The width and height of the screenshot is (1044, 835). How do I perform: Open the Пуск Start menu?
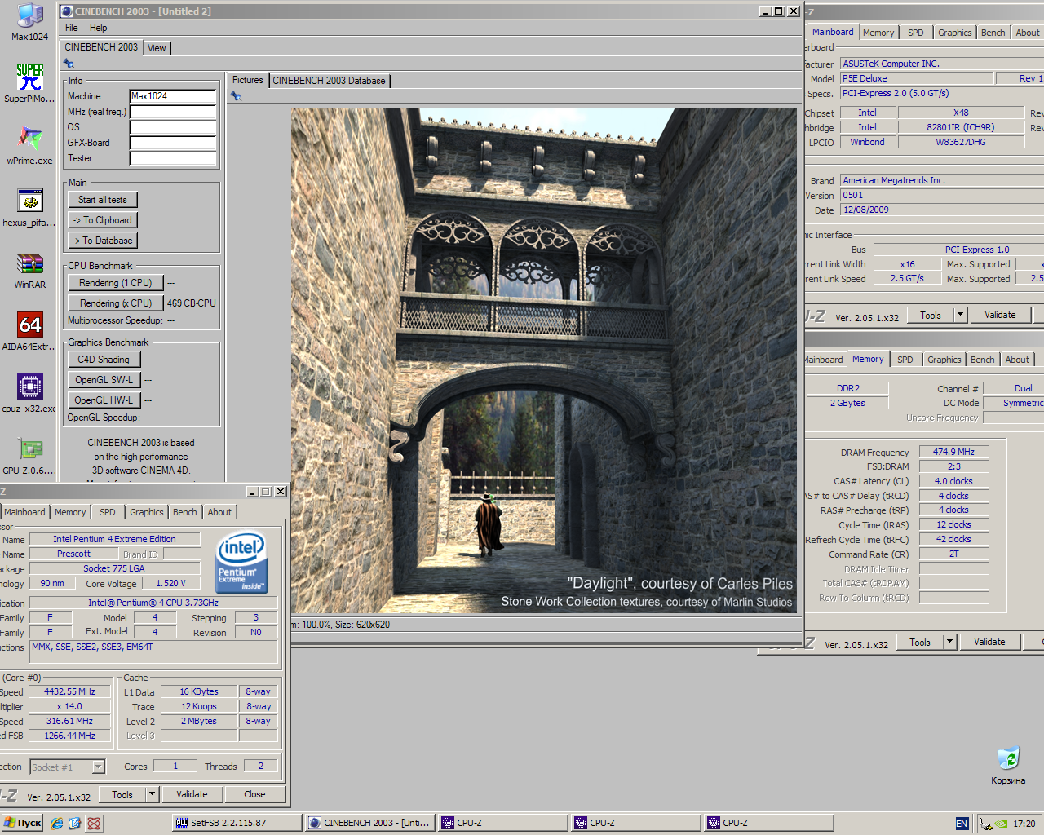tap(22, 823)
